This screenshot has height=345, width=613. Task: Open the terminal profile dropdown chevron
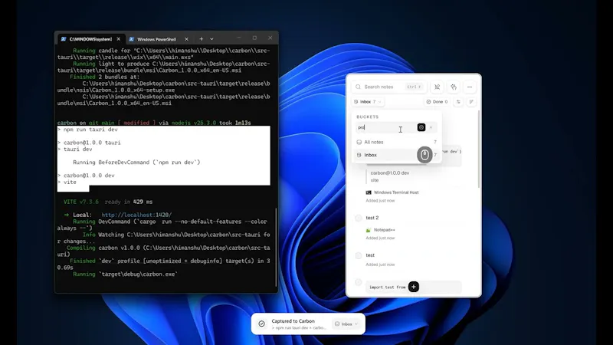tap(211, 39)
